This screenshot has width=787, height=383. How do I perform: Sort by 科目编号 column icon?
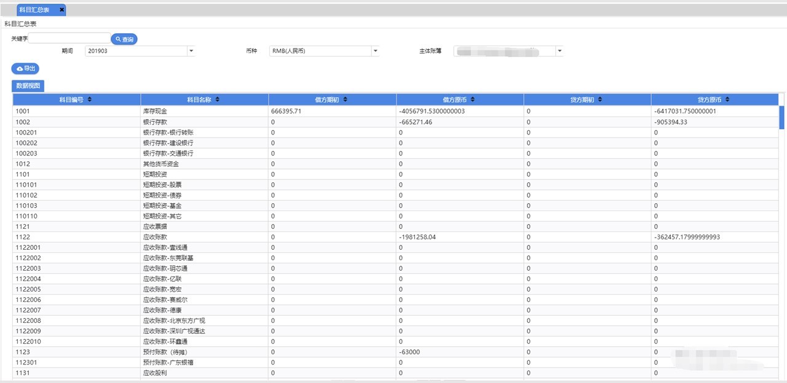pyautogui.click(x=90, y=99)
